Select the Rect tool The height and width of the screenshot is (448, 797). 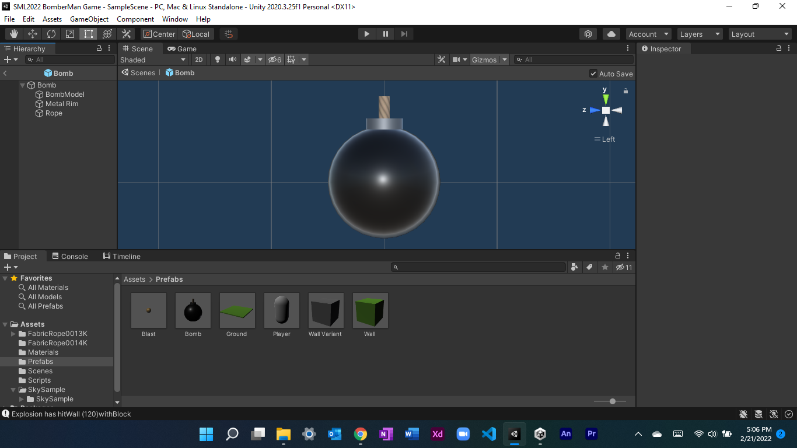89,34
